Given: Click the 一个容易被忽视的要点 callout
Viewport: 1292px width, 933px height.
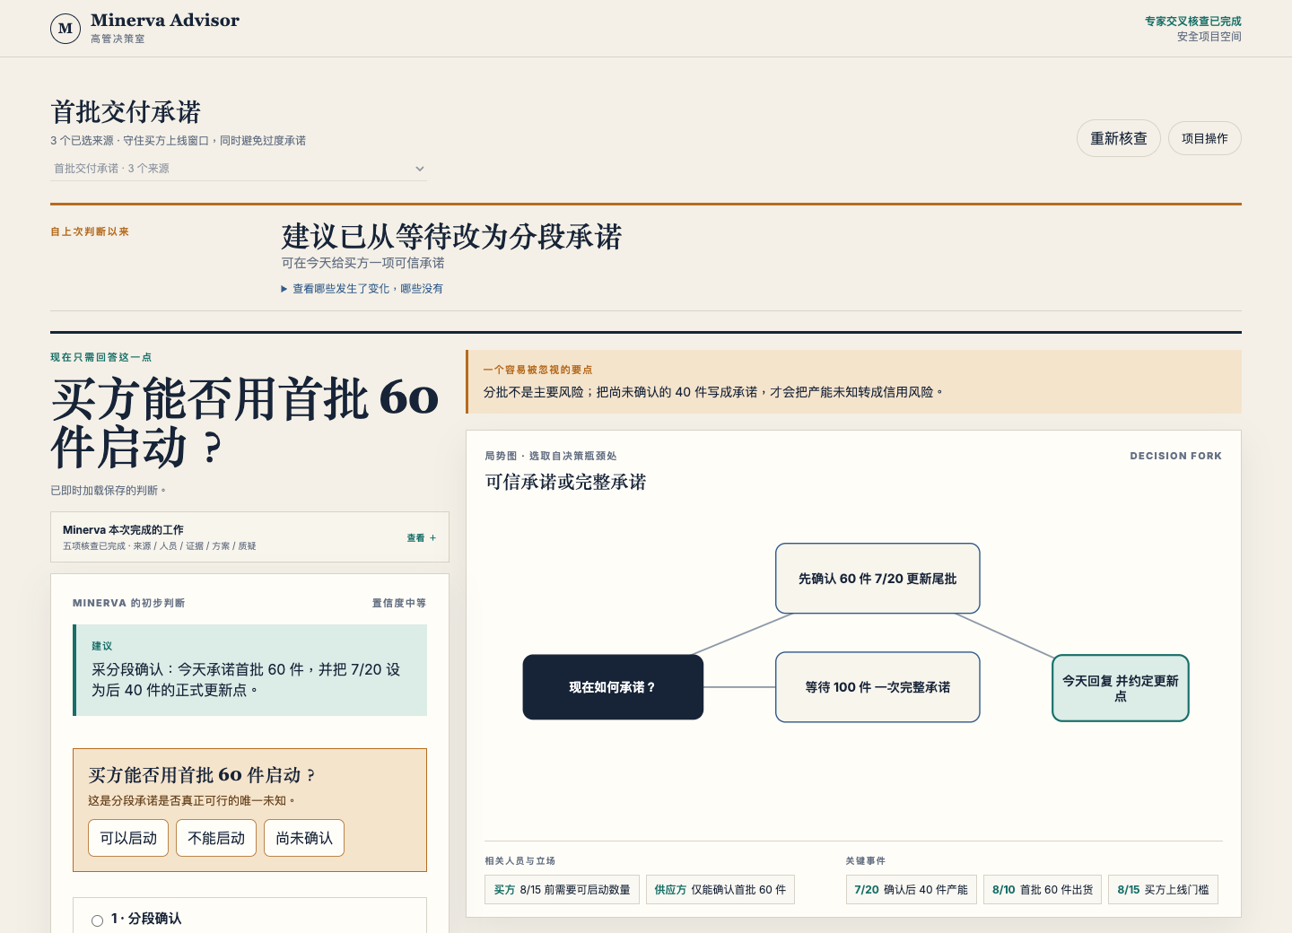Looking at the screenshot, I should click(854, 381).
